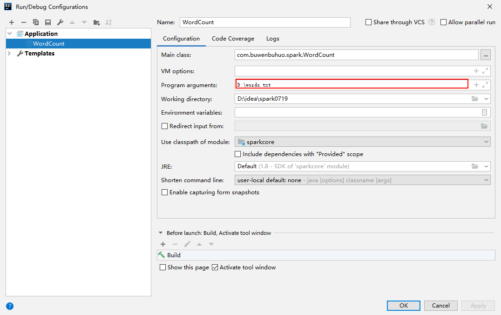The image size is (501, 315).
Task: Open Shorten command line dropdown
Action: point(486,180)
